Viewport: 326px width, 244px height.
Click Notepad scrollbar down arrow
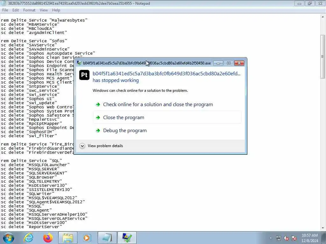(x=323, y=228)
